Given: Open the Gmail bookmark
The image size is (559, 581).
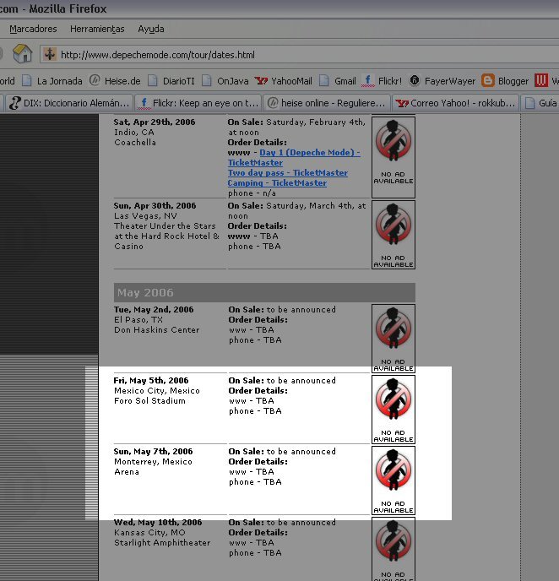Looking at the screenshot, I should pyautogui.click(x=338, y=81).
